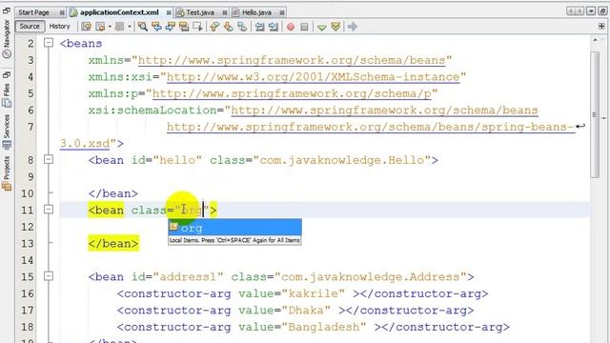Jump to Previous Bookmark icon
610x343 pixels.
pyautogui.click(x=214, y=27)
